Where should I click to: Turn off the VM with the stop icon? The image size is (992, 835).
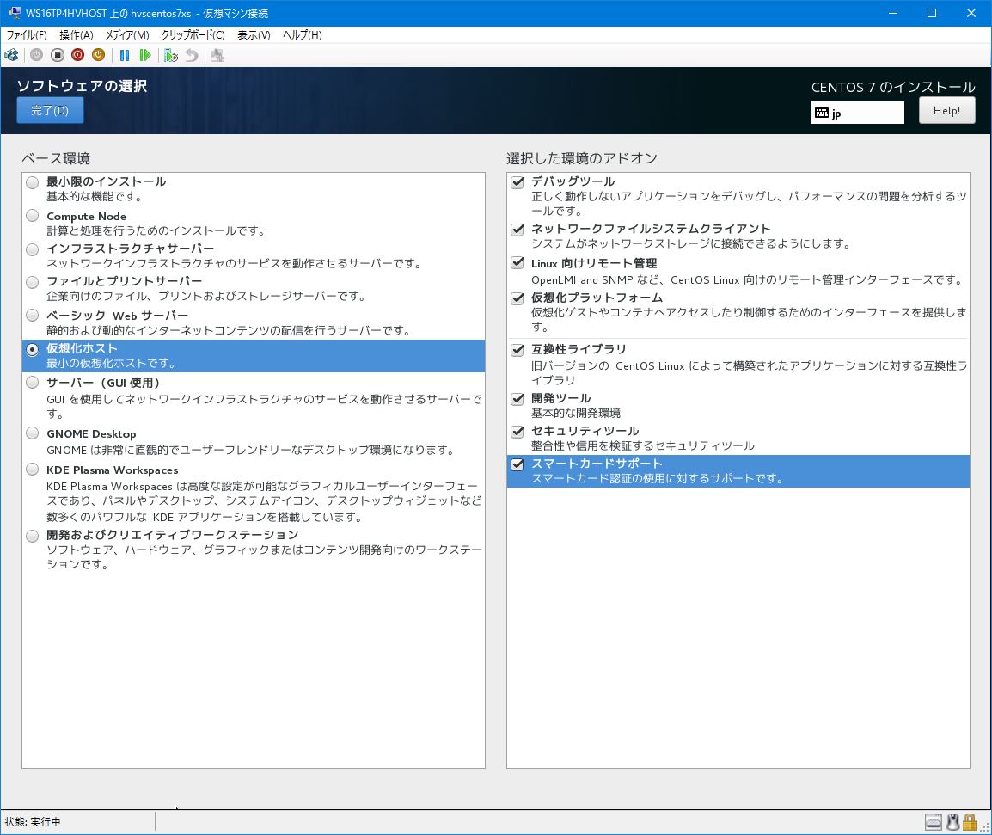click(x=58, y=55)
